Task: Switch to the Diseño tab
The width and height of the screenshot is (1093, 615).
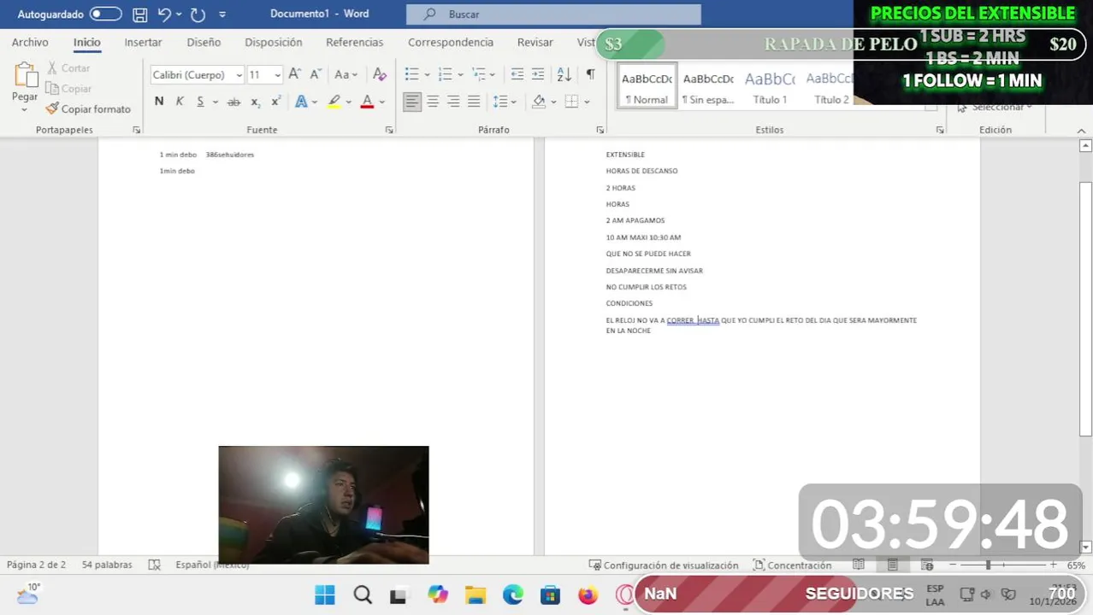Action: coord(204,42)
